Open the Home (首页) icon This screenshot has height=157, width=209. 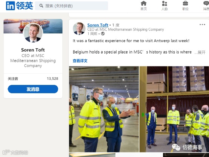point(143,3)
